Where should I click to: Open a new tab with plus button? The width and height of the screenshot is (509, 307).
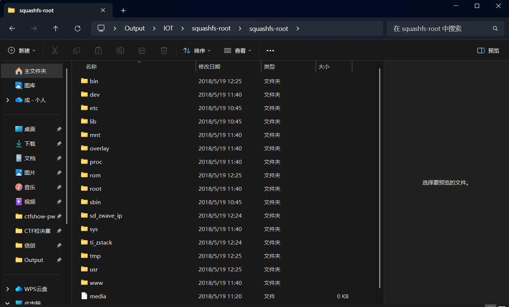(123, 11)
